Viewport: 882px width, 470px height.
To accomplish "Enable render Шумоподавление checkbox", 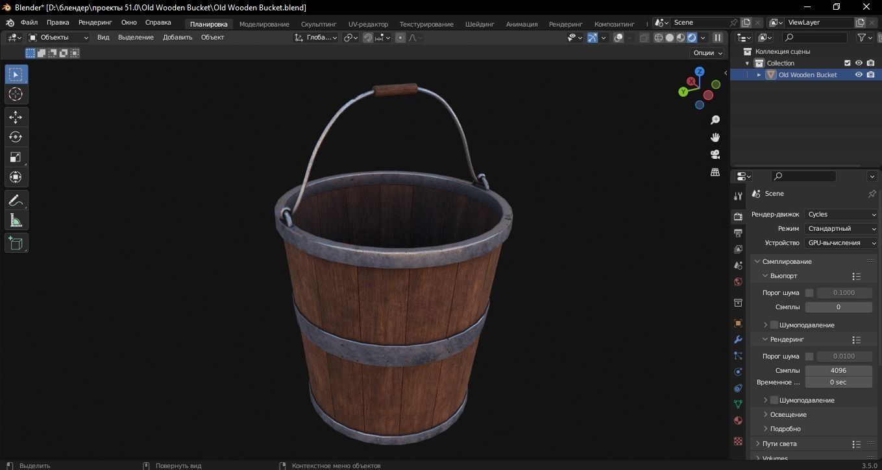I will (x=774, y=400).
